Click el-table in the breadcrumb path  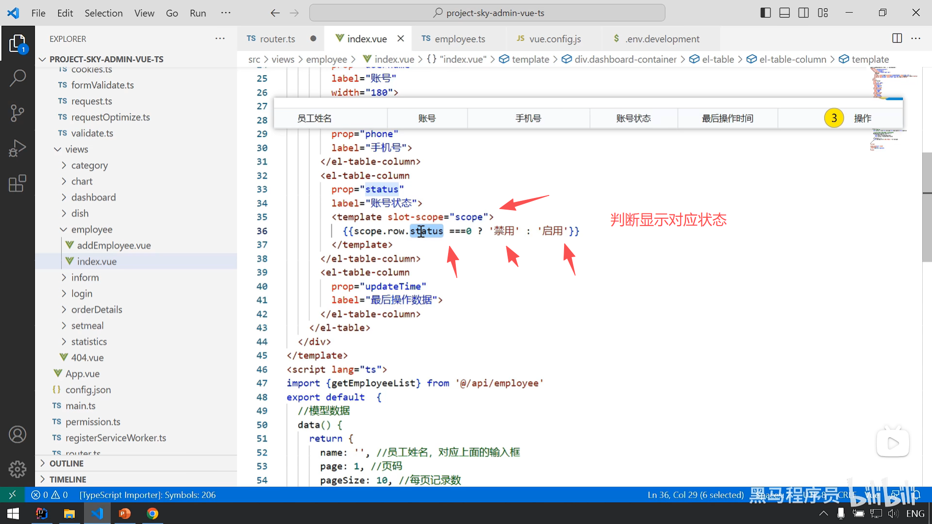(x=717, y=59)
